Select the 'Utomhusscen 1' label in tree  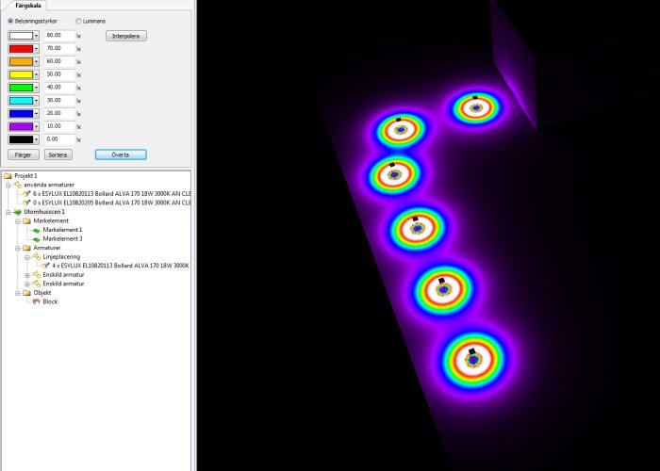pos(44,212)
